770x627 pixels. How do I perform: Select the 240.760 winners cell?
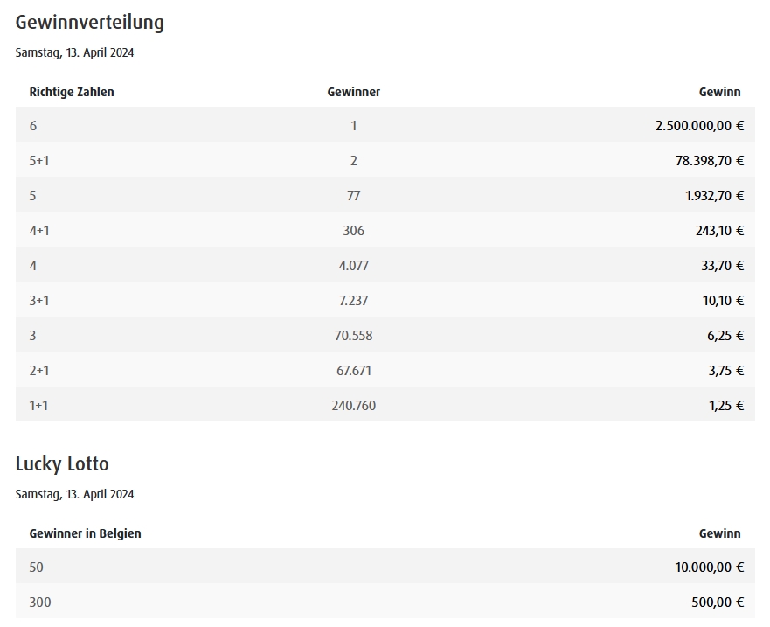[354, 406]
